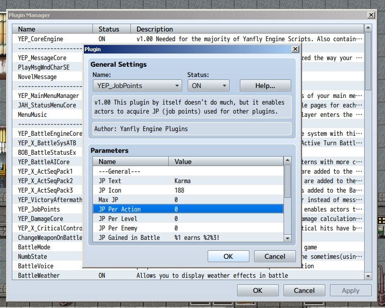This screenshot has height=308, width=385.
Task: Select YEP_BattleAICore in the plugin list
Action: click(44, 162)
